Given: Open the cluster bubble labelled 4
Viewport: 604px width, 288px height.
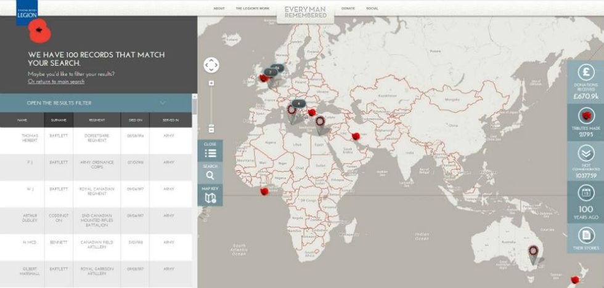Looking at the screenshot, I should 298,103.
